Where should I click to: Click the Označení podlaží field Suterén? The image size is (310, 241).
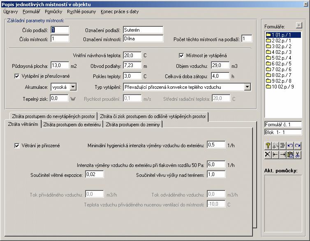pos(143,30)
